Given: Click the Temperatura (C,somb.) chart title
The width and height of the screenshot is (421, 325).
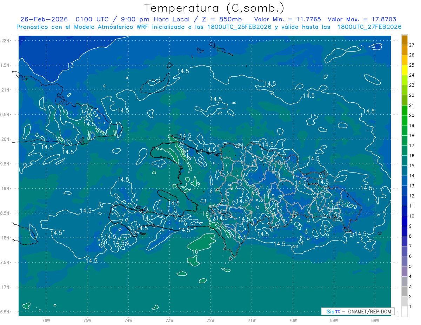Looking at the screenshot, I should [x=214, y=8].
